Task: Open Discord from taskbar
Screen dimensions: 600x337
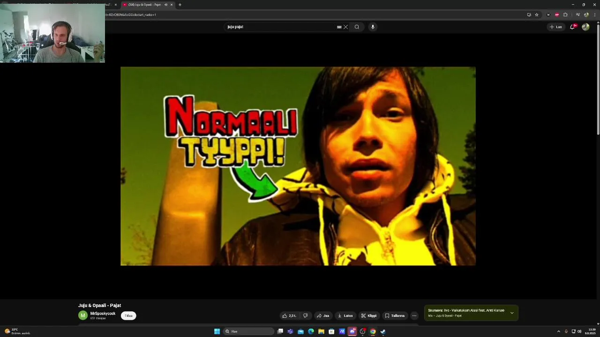Action: click(x=352, y=331)
